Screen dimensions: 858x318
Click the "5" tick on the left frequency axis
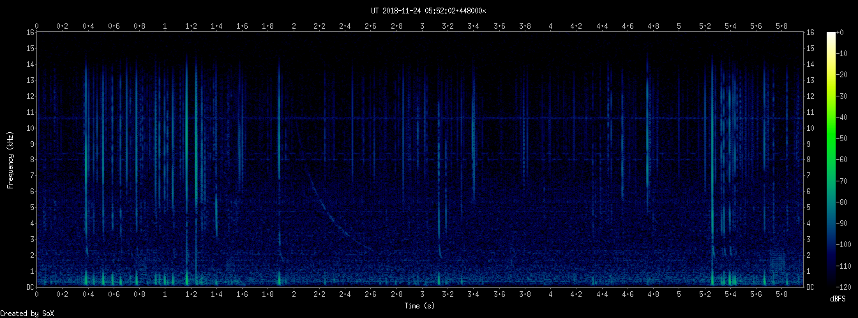(32, 208)
